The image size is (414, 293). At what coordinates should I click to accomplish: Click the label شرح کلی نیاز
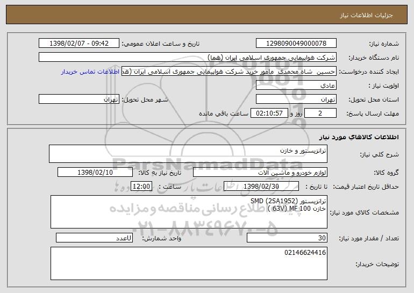[380, 154]
